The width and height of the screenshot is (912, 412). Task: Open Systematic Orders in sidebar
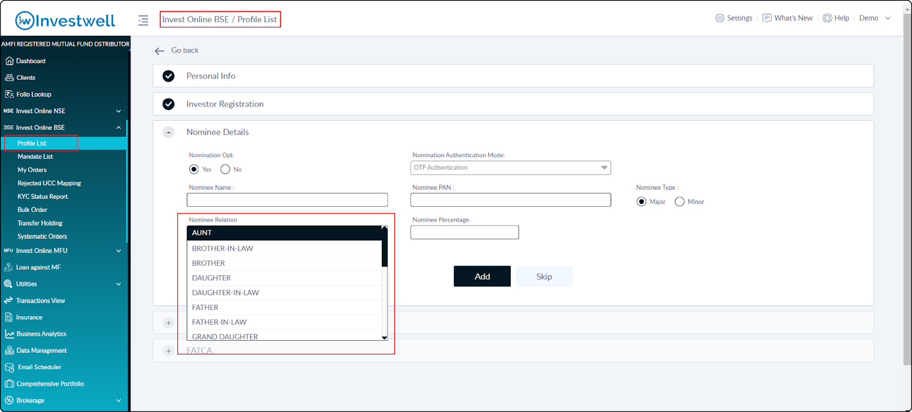point(42,236)
